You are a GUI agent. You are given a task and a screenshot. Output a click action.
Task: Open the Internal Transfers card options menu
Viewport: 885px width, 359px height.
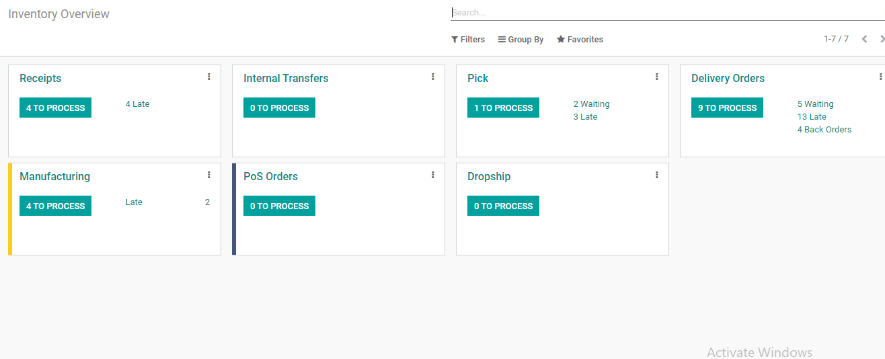(432, 77)
